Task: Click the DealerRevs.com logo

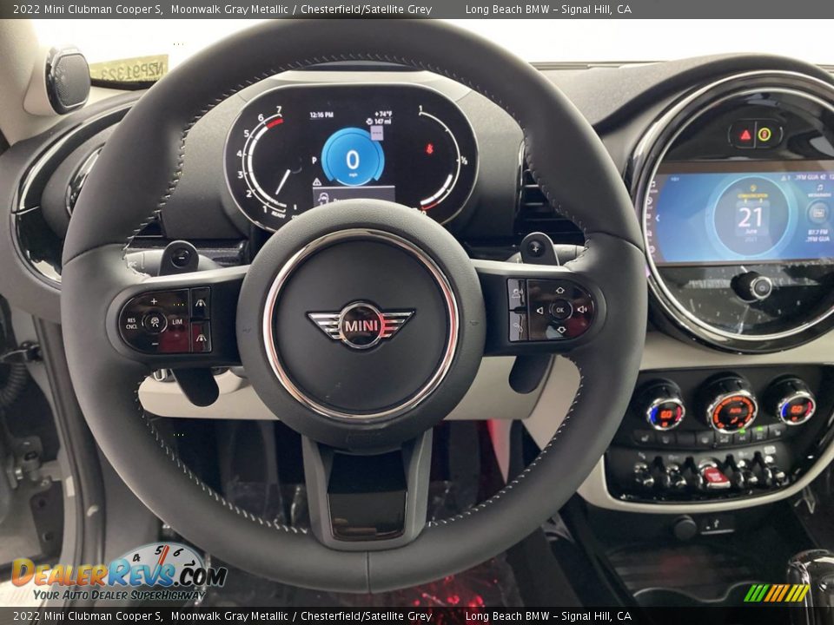Action: pyautogui.click(x=119, y=573)
